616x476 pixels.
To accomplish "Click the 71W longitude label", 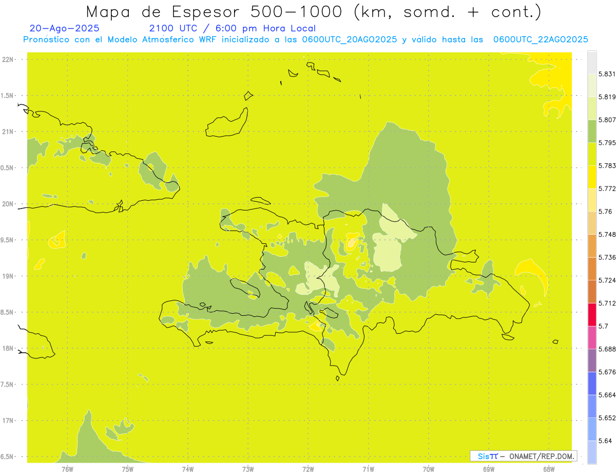I will pos(368,469).
